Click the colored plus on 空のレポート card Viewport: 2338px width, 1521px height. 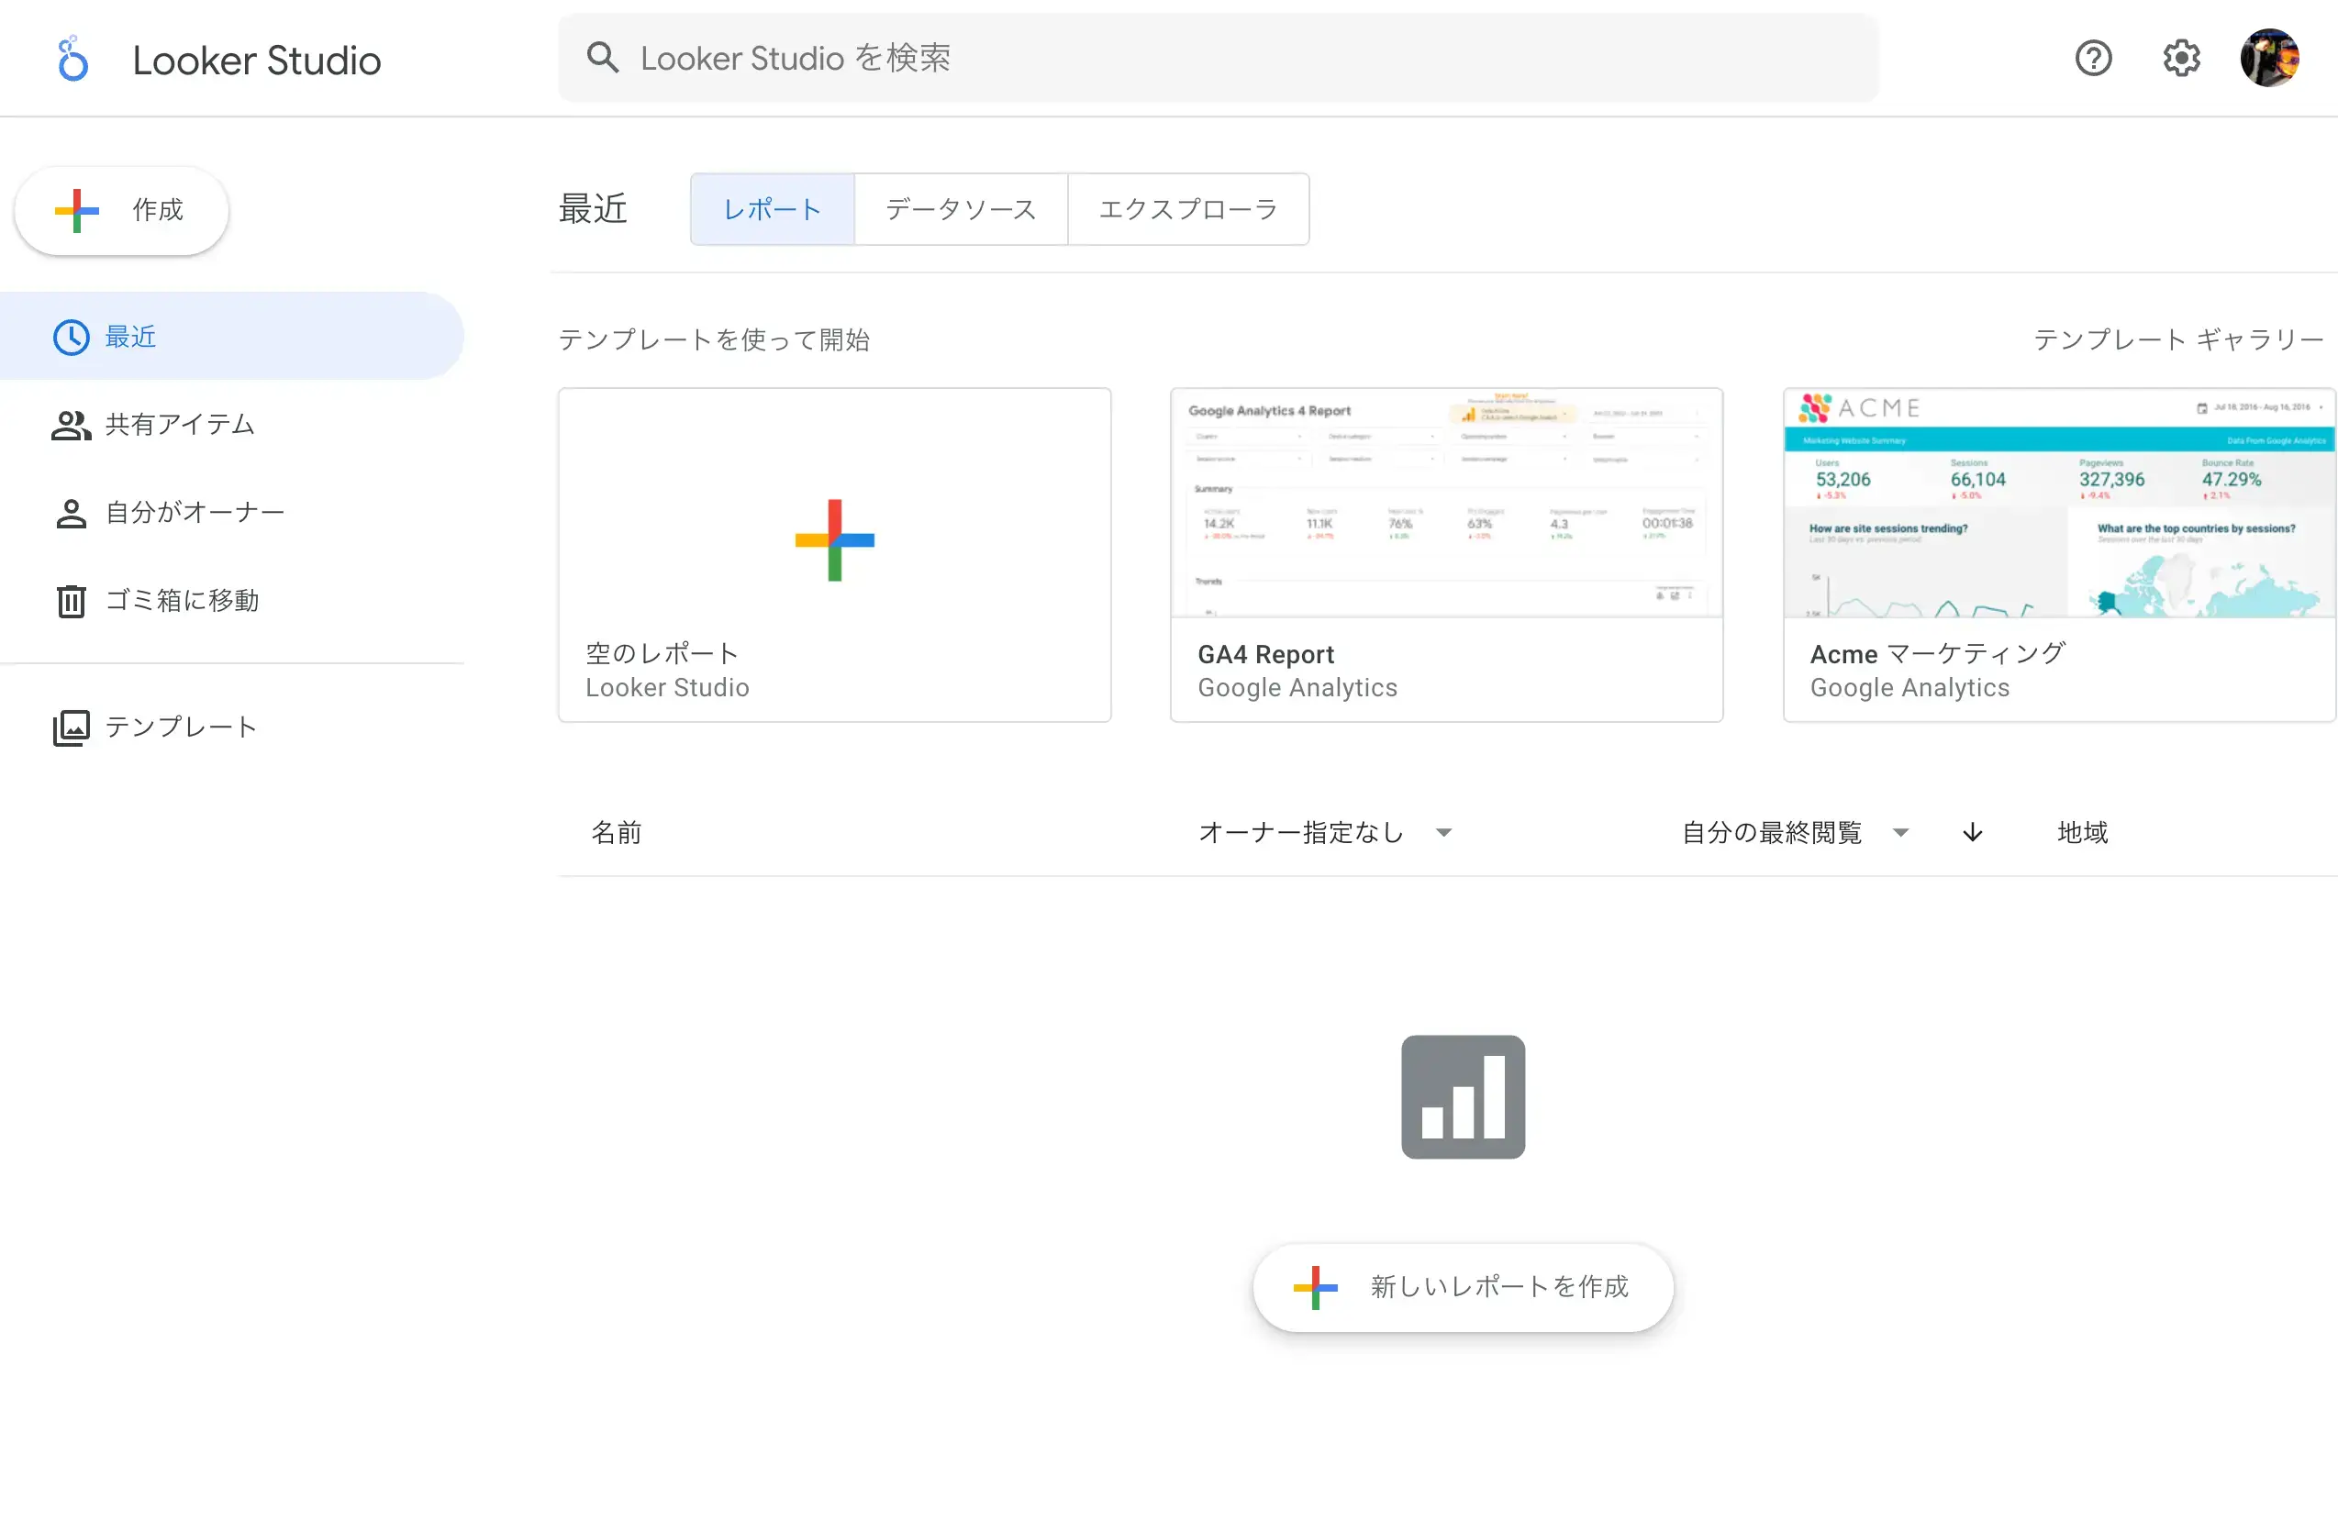pyautogui.click(x=834, y=539)
